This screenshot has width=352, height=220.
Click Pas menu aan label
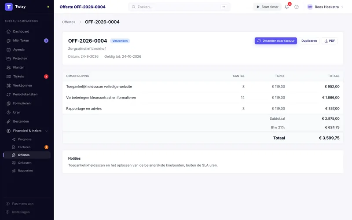pyautogui.click(x=23, y=204)
